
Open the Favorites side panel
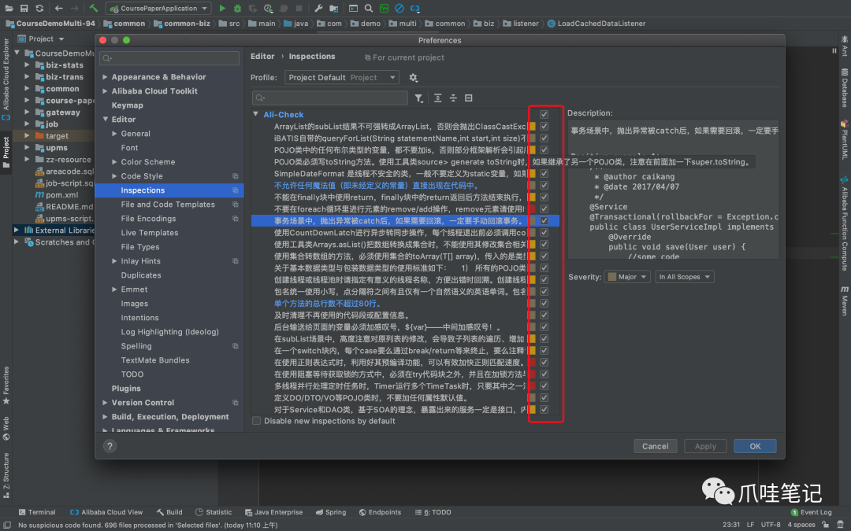tap(6, 385)
